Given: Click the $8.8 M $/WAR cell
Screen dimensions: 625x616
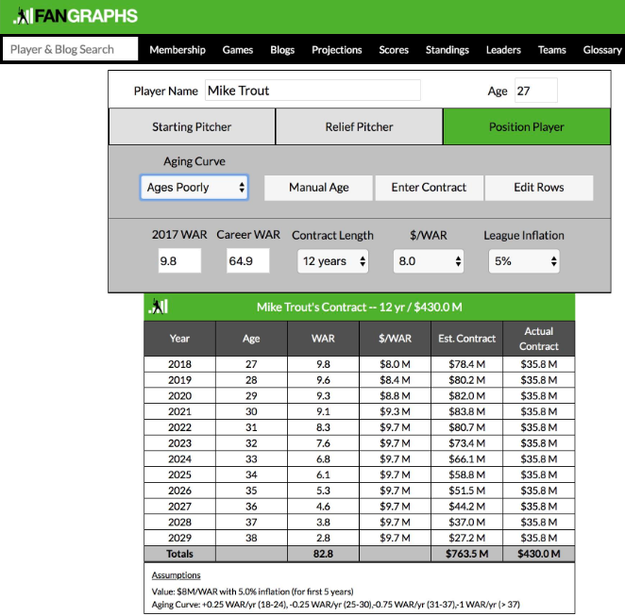Looking at the screenshot, I should 395,396.
